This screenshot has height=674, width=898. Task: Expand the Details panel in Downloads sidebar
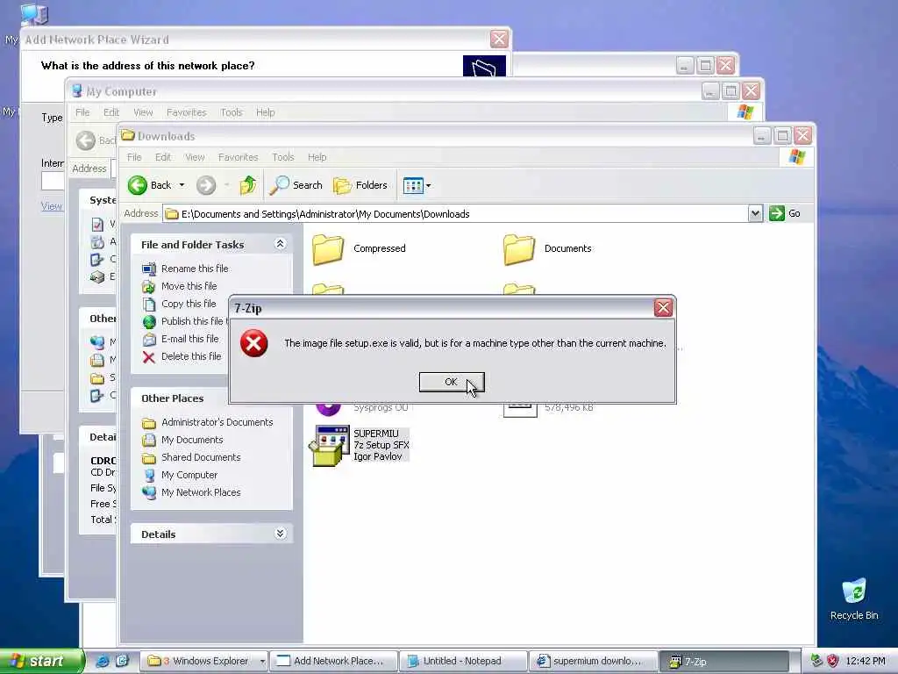coord(280,534)
